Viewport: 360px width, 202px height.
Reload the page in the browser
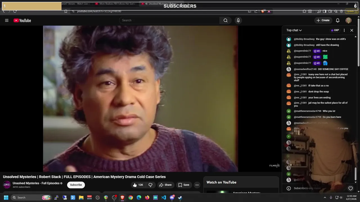coord(15,11)
